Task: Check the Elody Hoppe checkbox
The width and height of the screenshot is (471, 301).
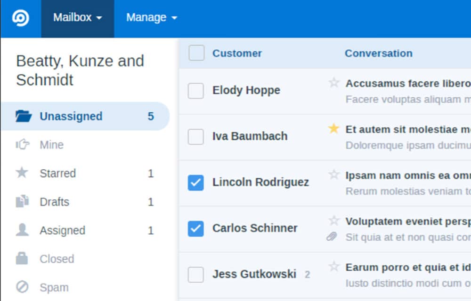Action: point(196,91)
